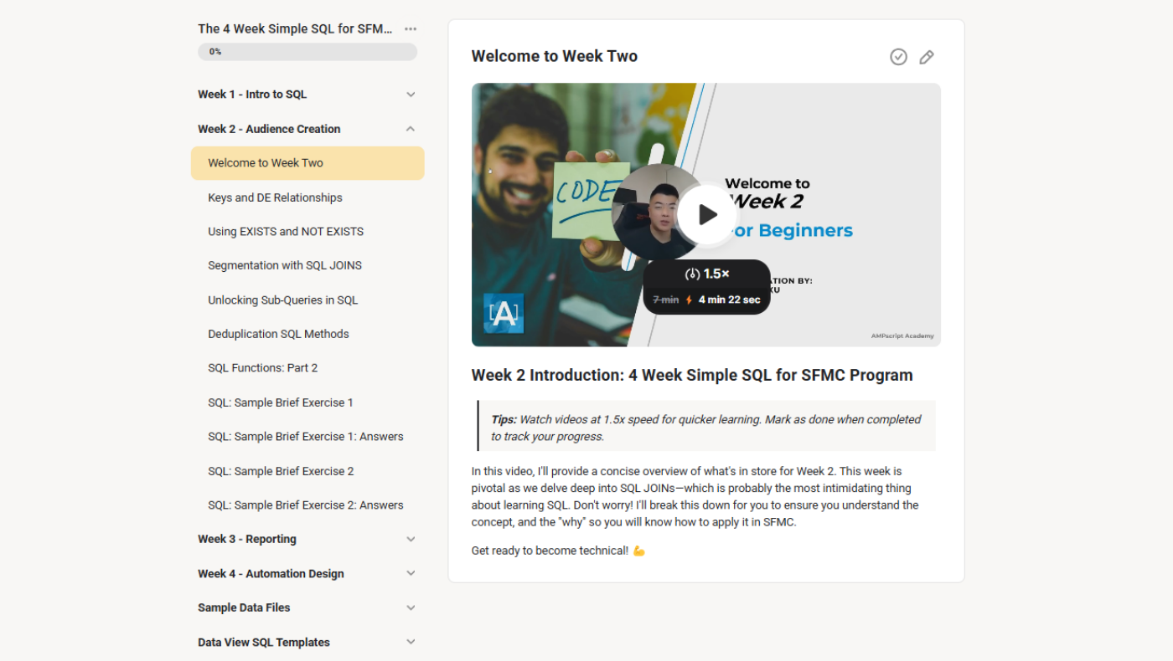Viewport: 1173px width, 661px height.
Task: Open Week 4 - Automation Design section
Action: tap(271, 574)
